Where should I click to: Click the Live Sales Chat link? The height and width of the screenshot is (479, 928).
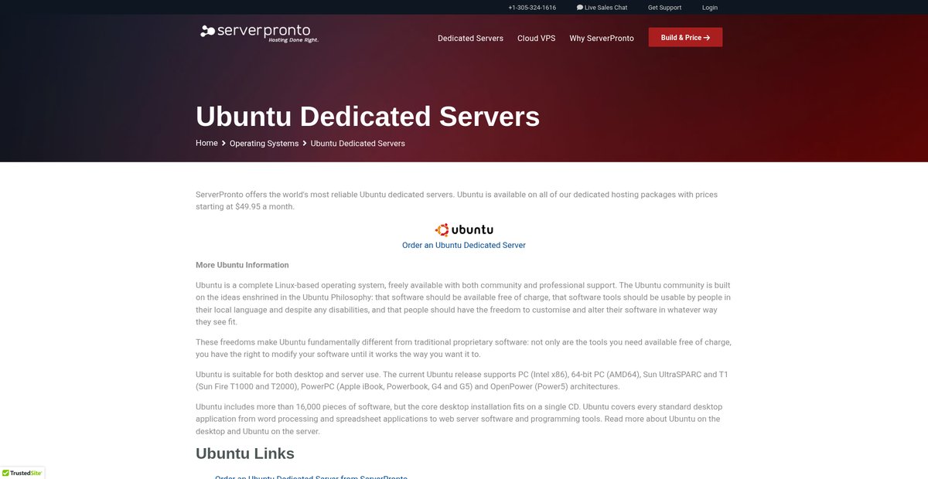click(x=602, y=8)
